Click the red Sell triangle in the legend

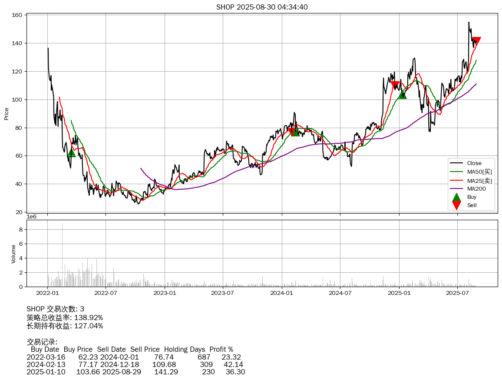tap(456, 205)
